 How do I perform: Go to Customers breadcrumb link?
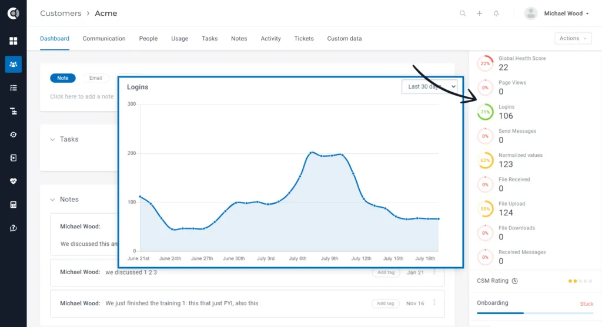click(x=61, y=14)
